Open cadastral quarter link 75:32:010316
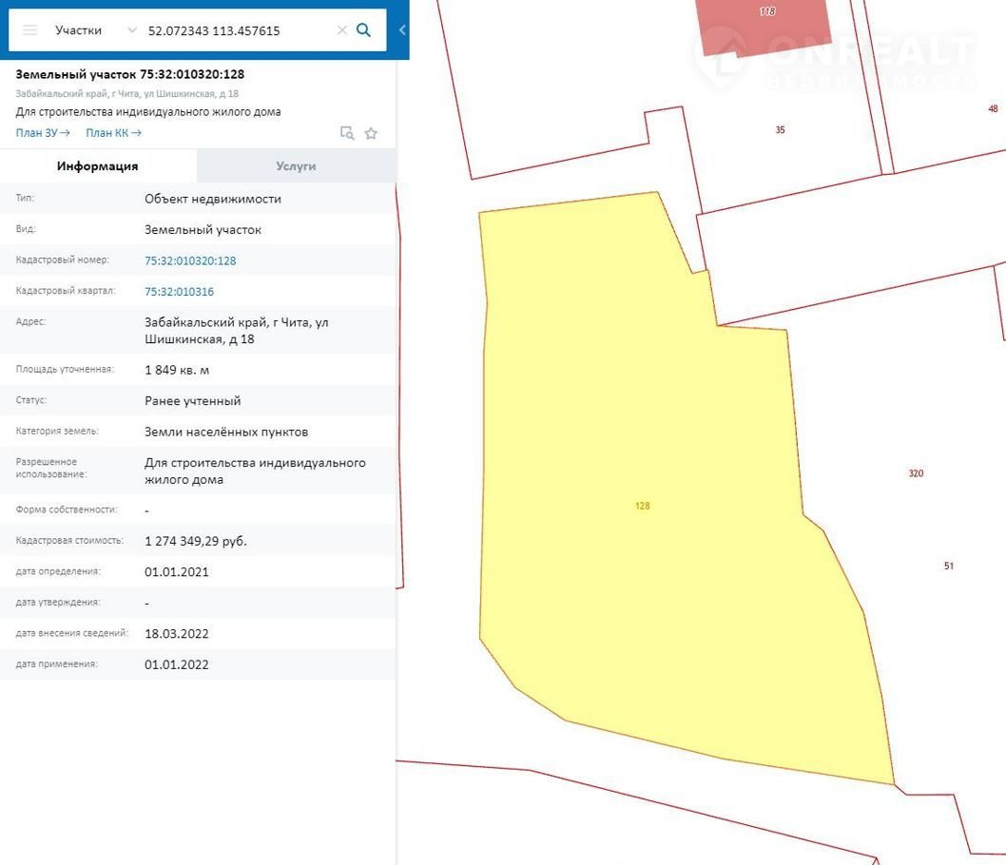This screenshot has height=865, width=1006. click(x=179, y=292)
